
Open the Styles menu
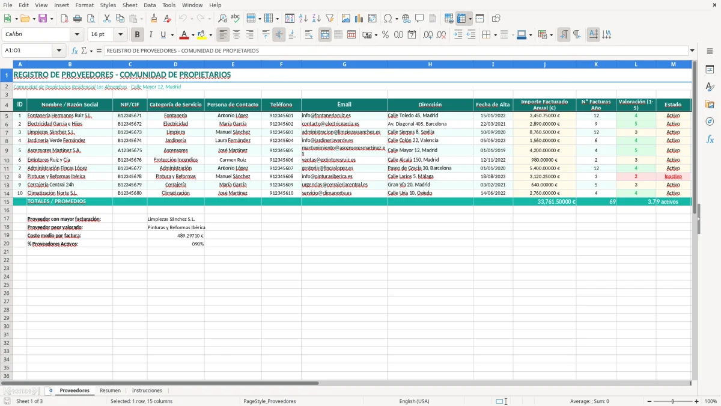pos(108,5)
